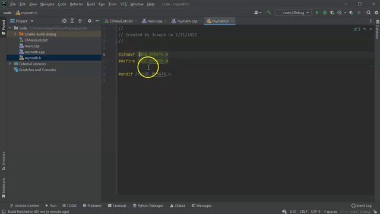Screen dimensions: 380x214
Task: Open the CMake tool window
Action: [178, 206]
